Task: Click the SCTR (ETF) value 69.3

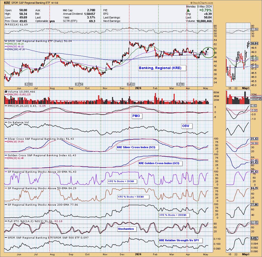Action: (x=92, y=21)
